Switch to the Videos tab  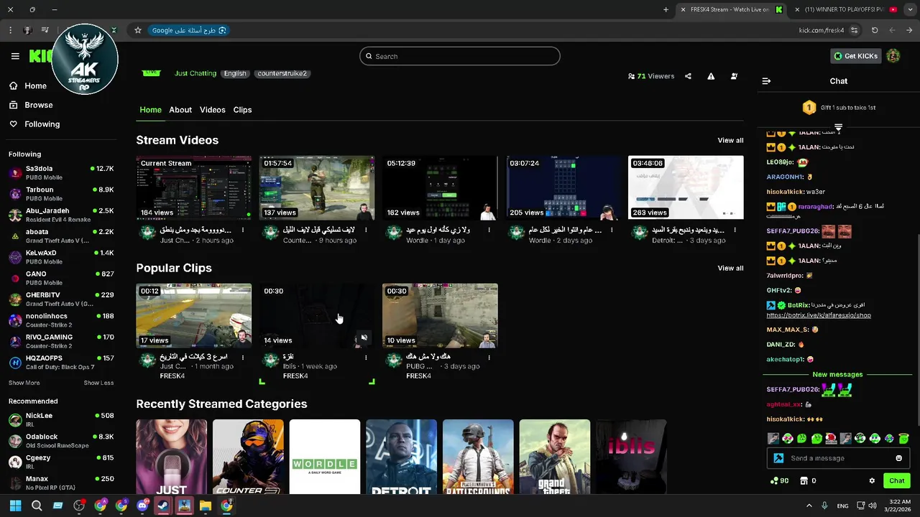212,110
